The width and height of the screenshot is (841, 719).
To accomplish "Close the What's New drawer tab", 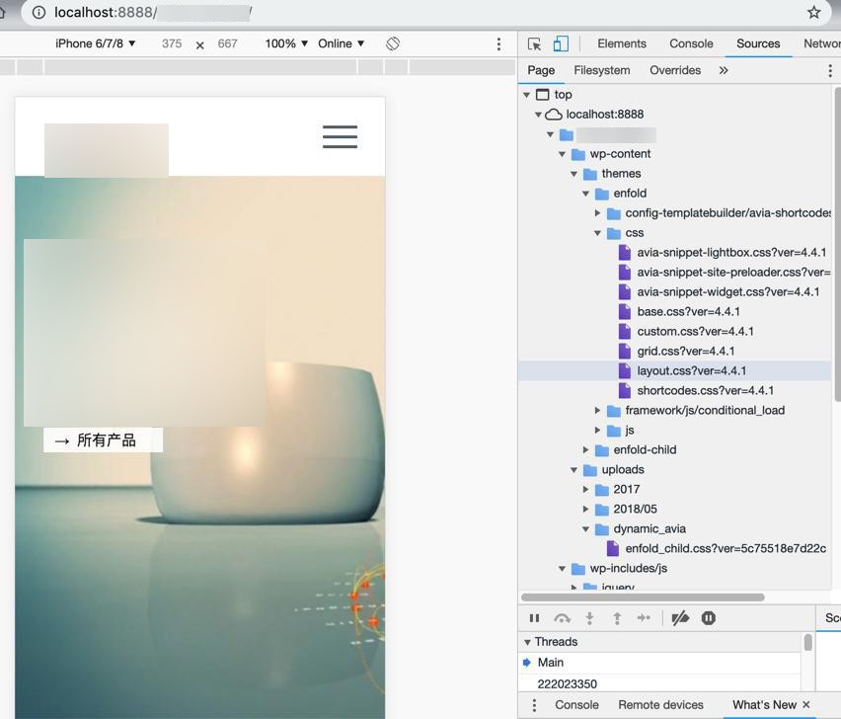I will click(805, 705).
